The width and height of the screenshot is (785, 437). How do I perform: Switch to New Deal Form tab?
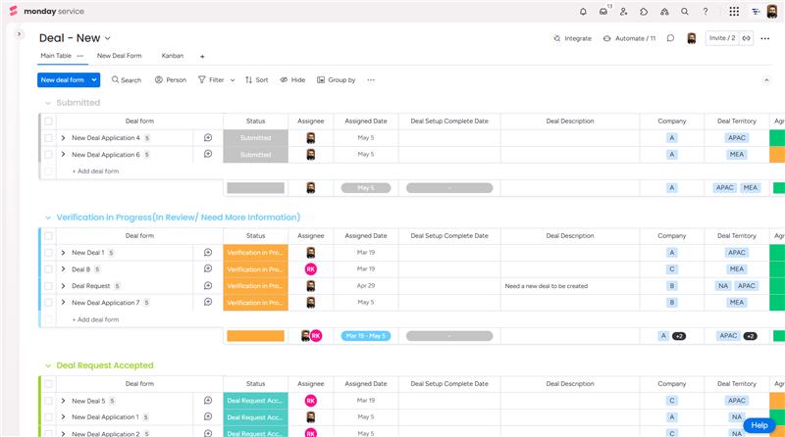click(119, 56)
